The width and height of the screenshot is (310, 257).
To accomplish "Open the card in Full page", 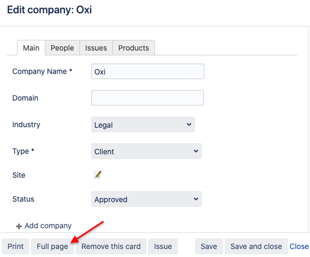I will 52,246.
